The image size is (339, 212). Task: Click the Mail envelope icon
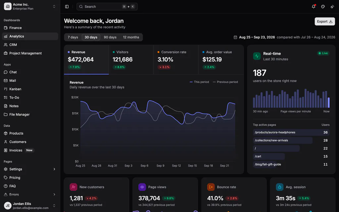[x=6, y=80]
